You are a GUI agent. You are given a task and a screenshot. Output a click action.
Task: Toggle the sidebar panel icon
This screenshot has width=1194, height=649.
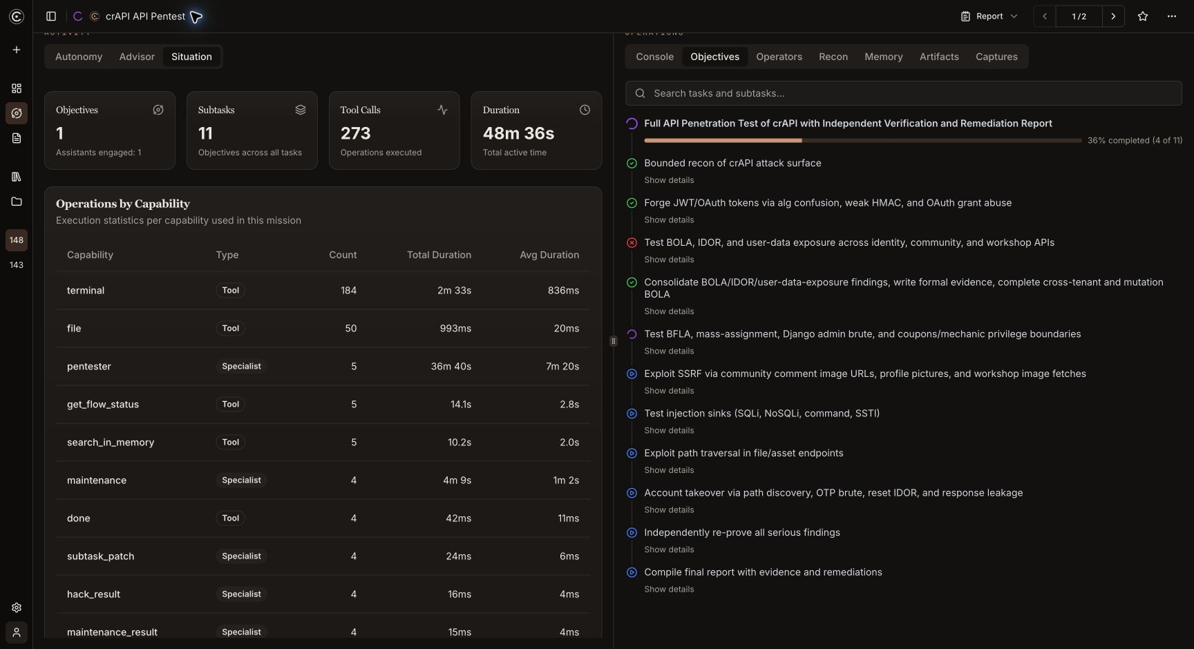coord(51,16)
